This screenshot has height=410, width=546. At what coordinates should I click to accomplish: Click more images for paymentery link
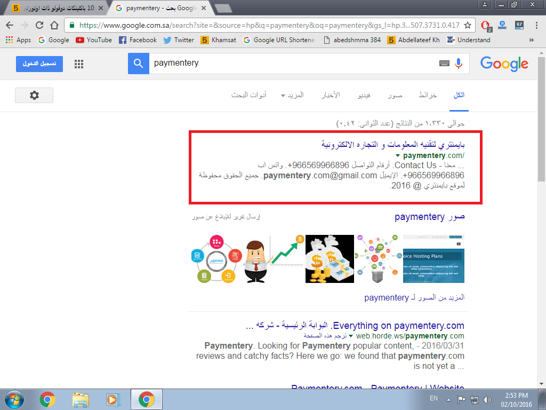pyautogui.click(x=414, y=297)
